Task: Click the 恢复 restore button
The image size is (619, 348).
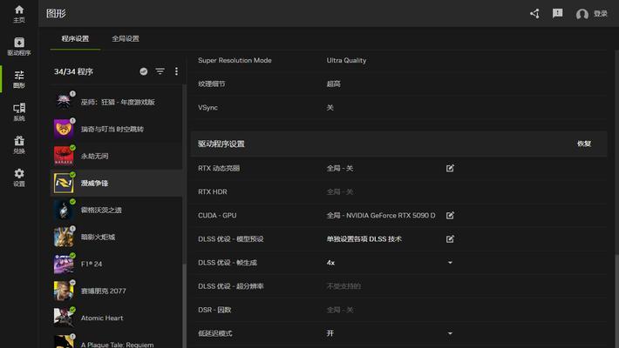Action: (x=584, y=144)
